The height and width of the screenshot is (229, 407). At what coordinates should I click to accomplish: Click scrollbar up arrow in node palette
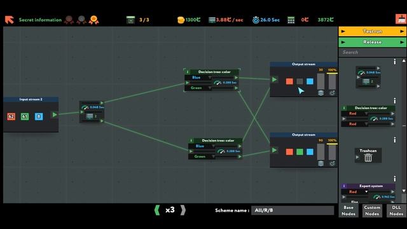(x=404, y=61)
